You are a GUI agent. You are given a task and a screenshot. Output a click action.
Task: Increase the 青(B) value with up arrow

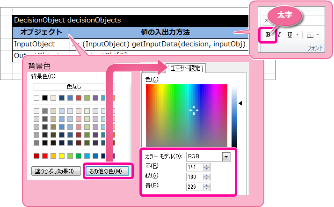click(206, 185)
